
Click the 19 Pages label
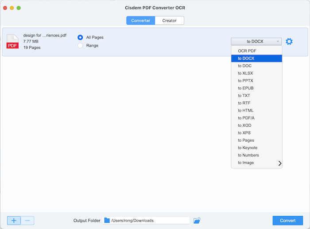click(x=32, y=47)
